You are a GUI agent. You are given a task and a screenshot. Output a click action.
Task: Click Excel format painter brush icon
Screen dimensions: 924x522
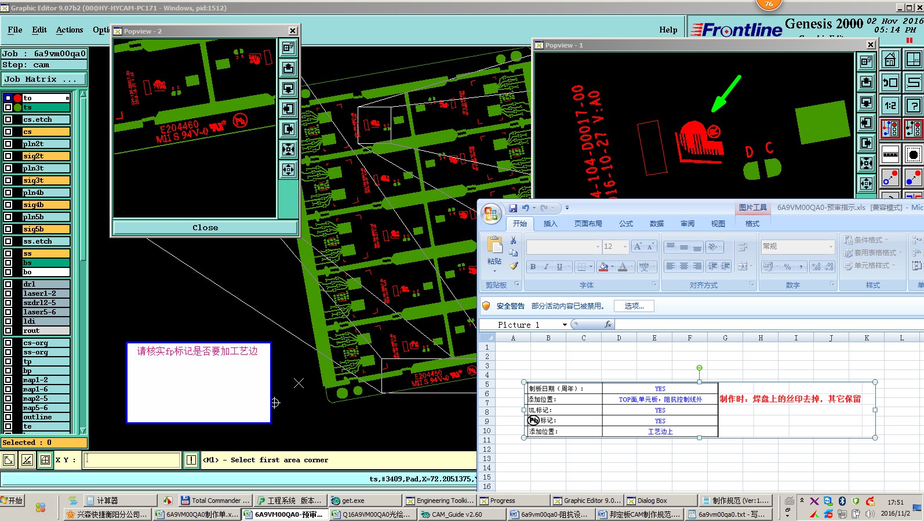pyautogui.click(x=514, y=266)
